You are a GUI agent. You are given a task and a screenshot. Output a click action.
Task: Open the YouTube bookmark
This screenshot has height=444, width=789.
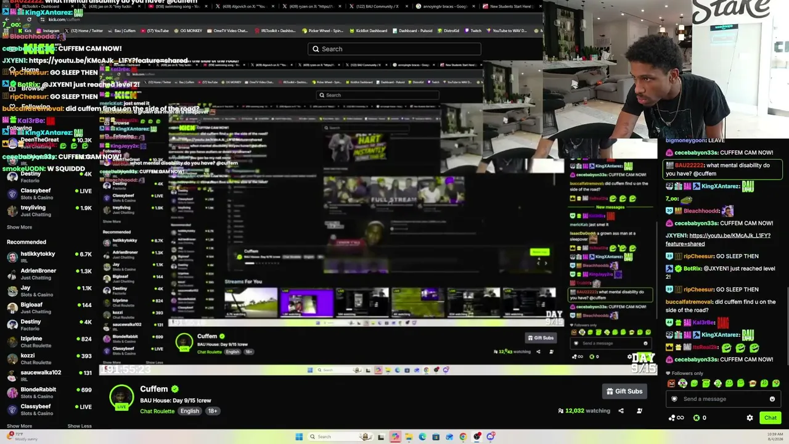(x=155, y=30)
